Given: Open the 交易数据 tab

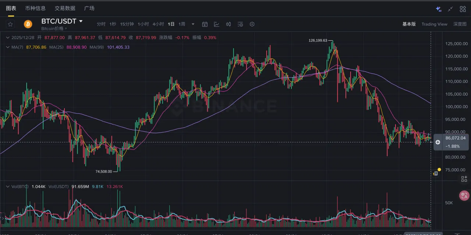Looking at the screenshot, I should point(65,8).
